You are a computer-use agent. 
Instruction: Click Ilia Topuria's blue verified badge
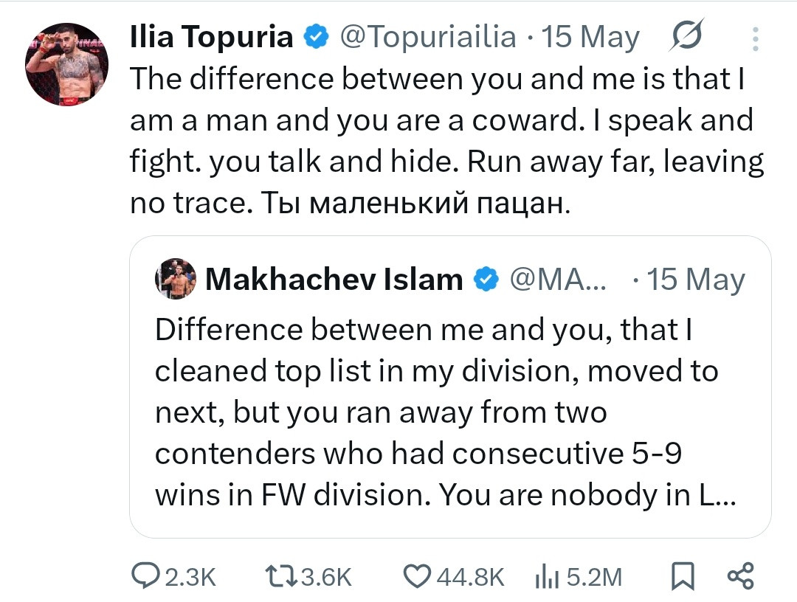click(x=317, y=37)
